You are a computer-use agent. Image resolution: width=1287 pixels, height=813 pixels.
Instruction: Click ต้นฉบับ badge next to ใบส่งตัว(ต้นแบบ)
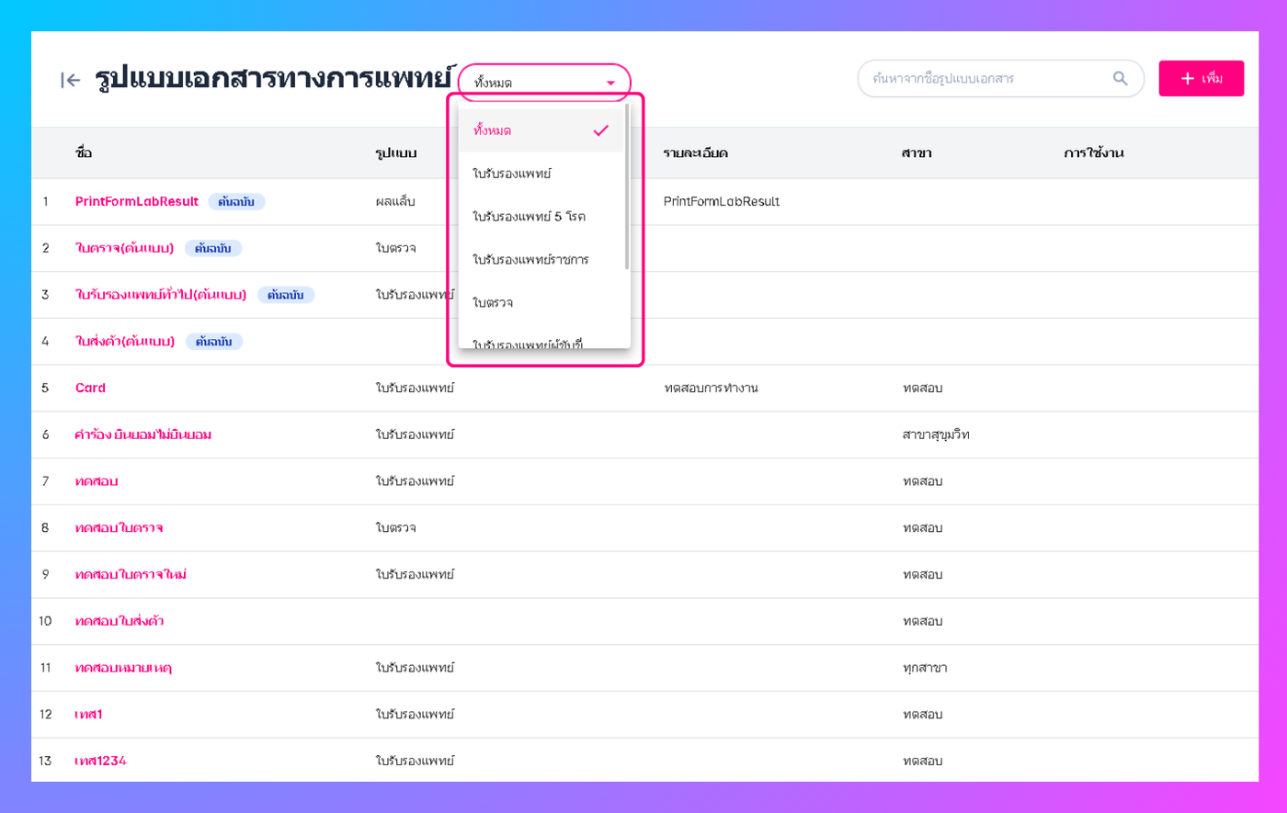click(213, 342)
